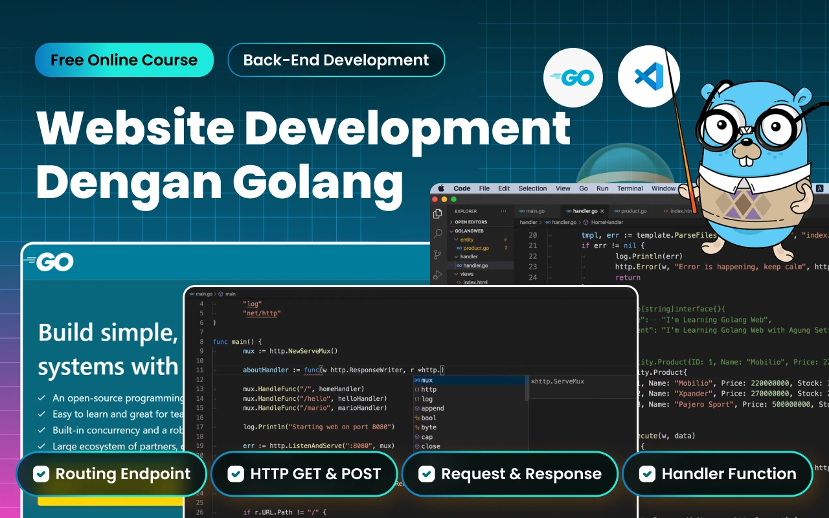Image resolution: width=829 pixels, height=518 pixels.
Task: Click the circular Go logo badge
Action: click(x=573, y=77)
